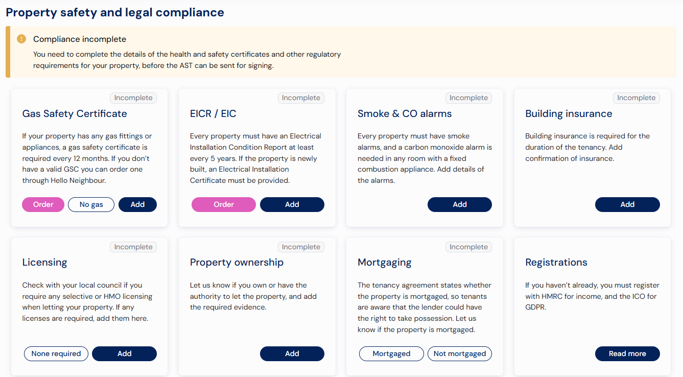Select None required for Licensing
This screenshot has height=377, width=683.
tap(56, 354)
